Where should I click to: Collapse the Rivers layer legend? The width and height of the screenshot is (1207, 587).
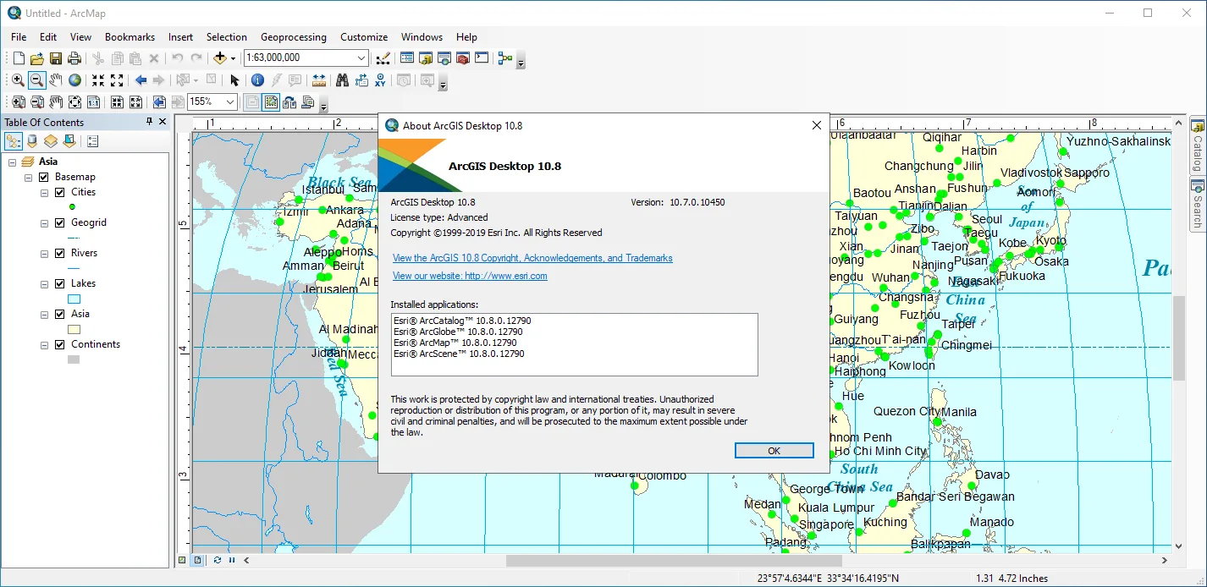[x=44, y=254]
